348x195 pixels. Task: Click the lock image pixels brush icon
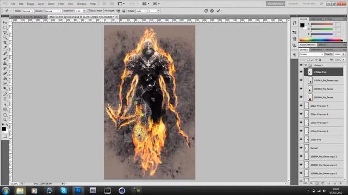(312, 60)
